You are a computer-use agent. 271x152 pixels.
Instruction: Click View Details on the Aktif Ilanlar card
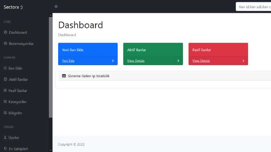coord(136,61)
